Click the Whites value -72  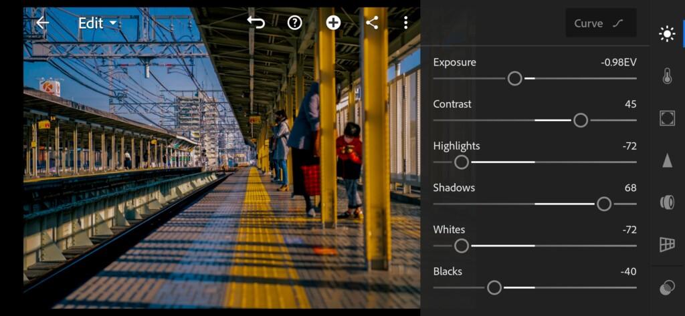point(629,230)
